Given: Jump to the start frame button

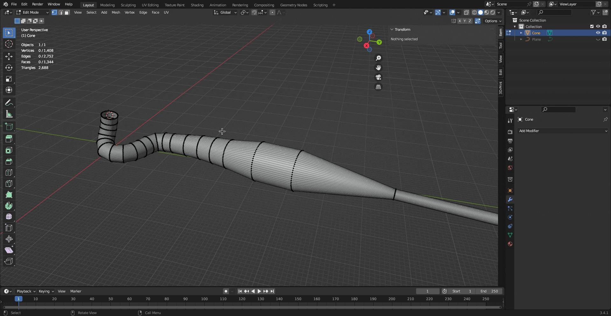Looking at the screenshot, I should click(x=240, y=291).
